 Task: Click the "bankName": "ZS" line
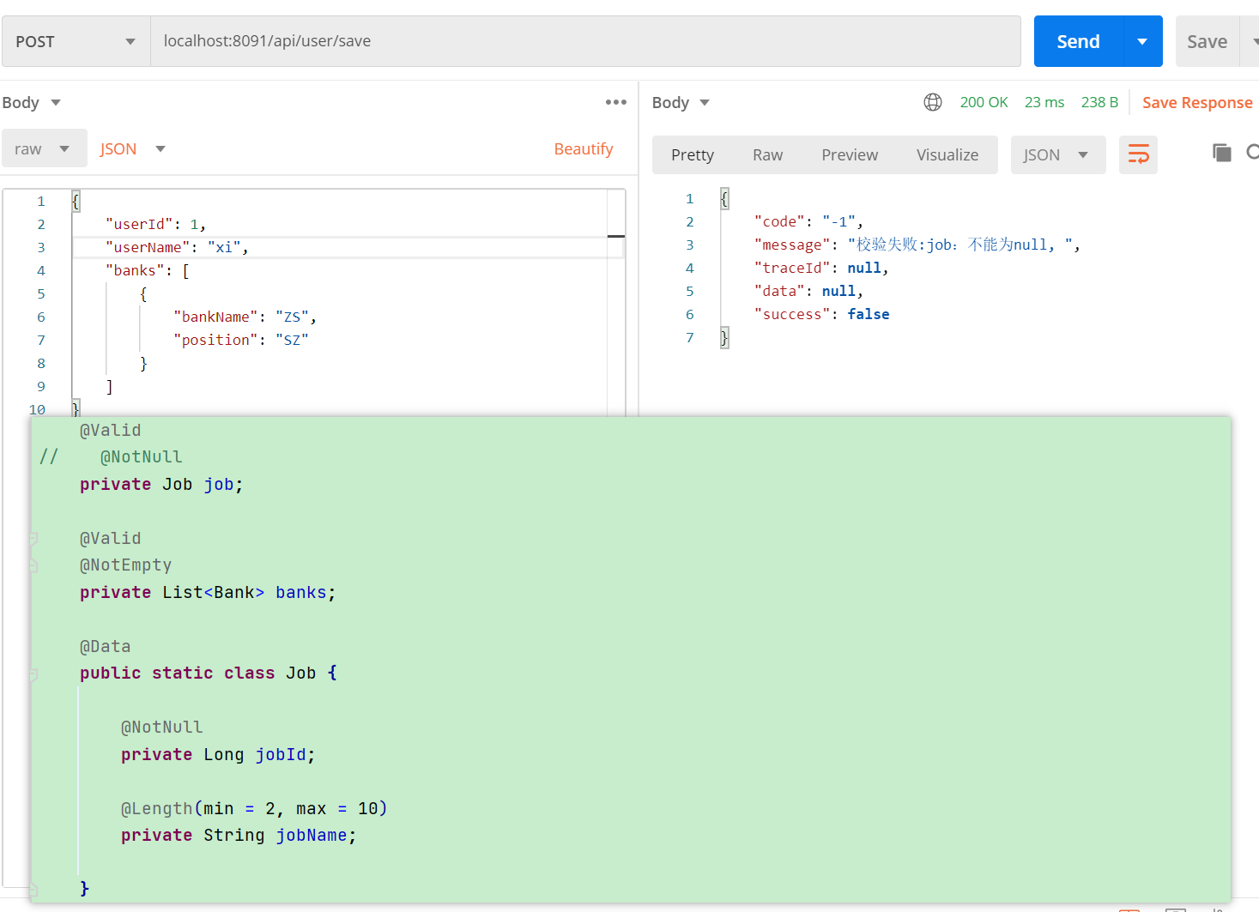click(x=245, y=317)
